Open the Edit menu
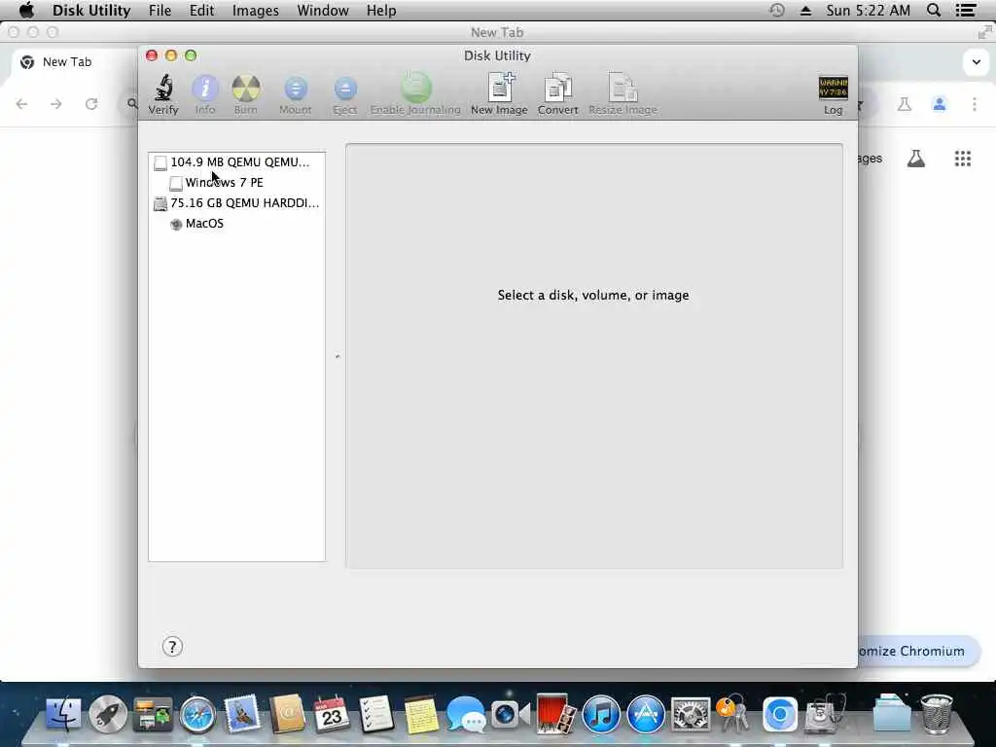The image size is (996, 747). click(x=201, y=10)
